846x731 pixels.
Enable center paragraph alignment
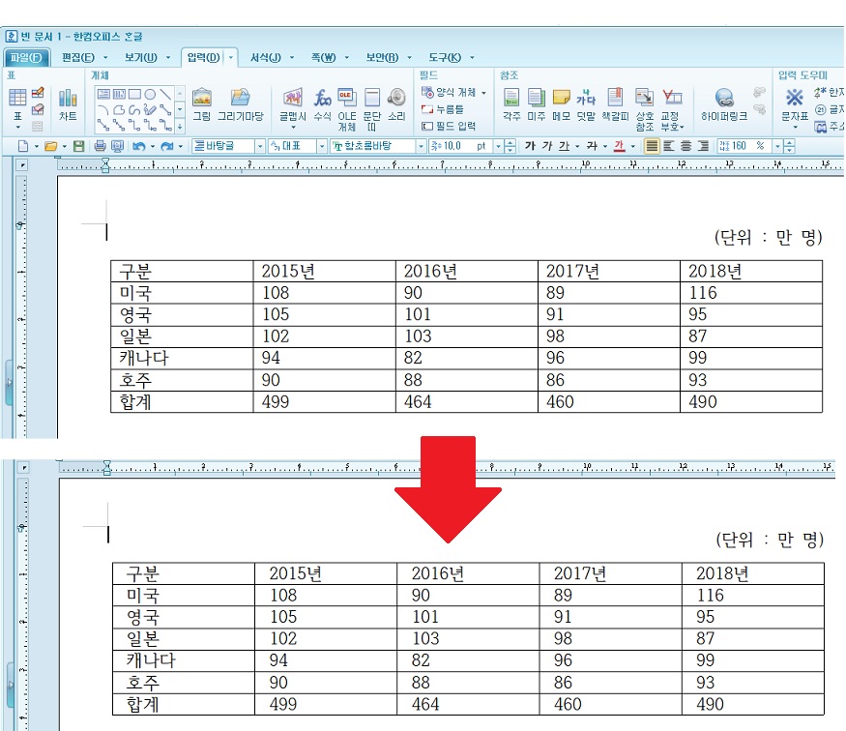686,146
